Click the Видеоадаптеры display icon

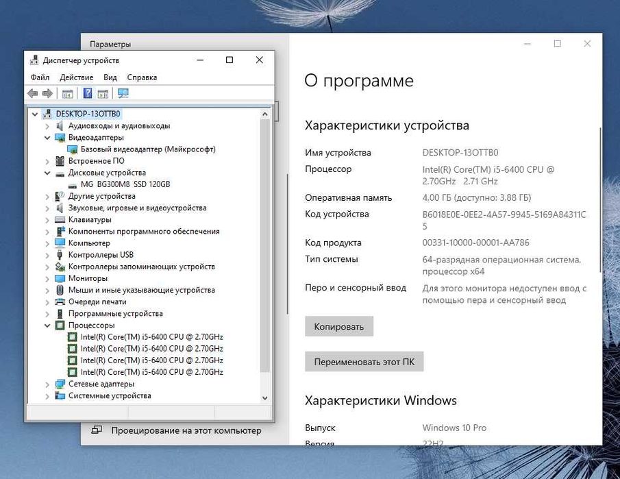(x=60, y=138)
